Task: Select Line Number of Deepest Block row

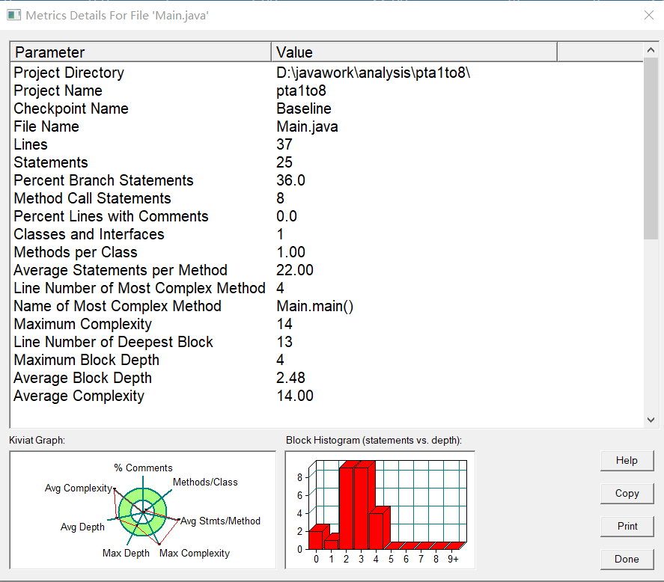Action: [326, 342]
